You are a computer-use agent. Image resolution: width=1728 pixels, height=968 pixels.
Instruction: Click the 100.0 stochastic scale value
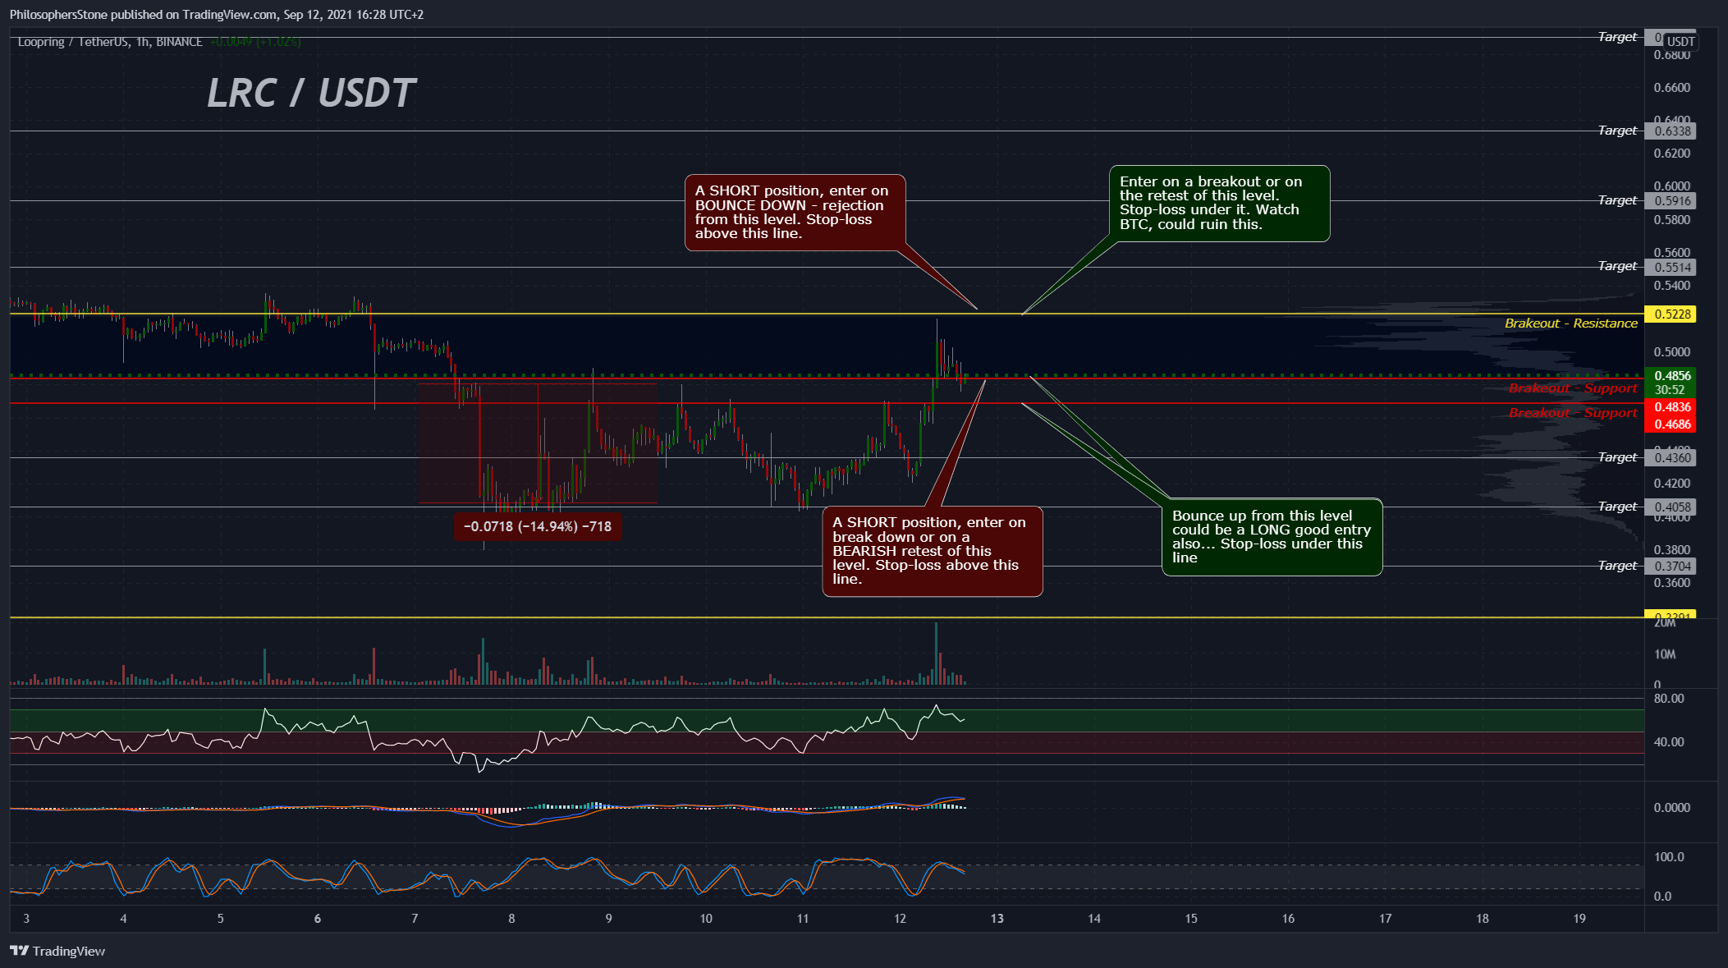coord(1669,857)
